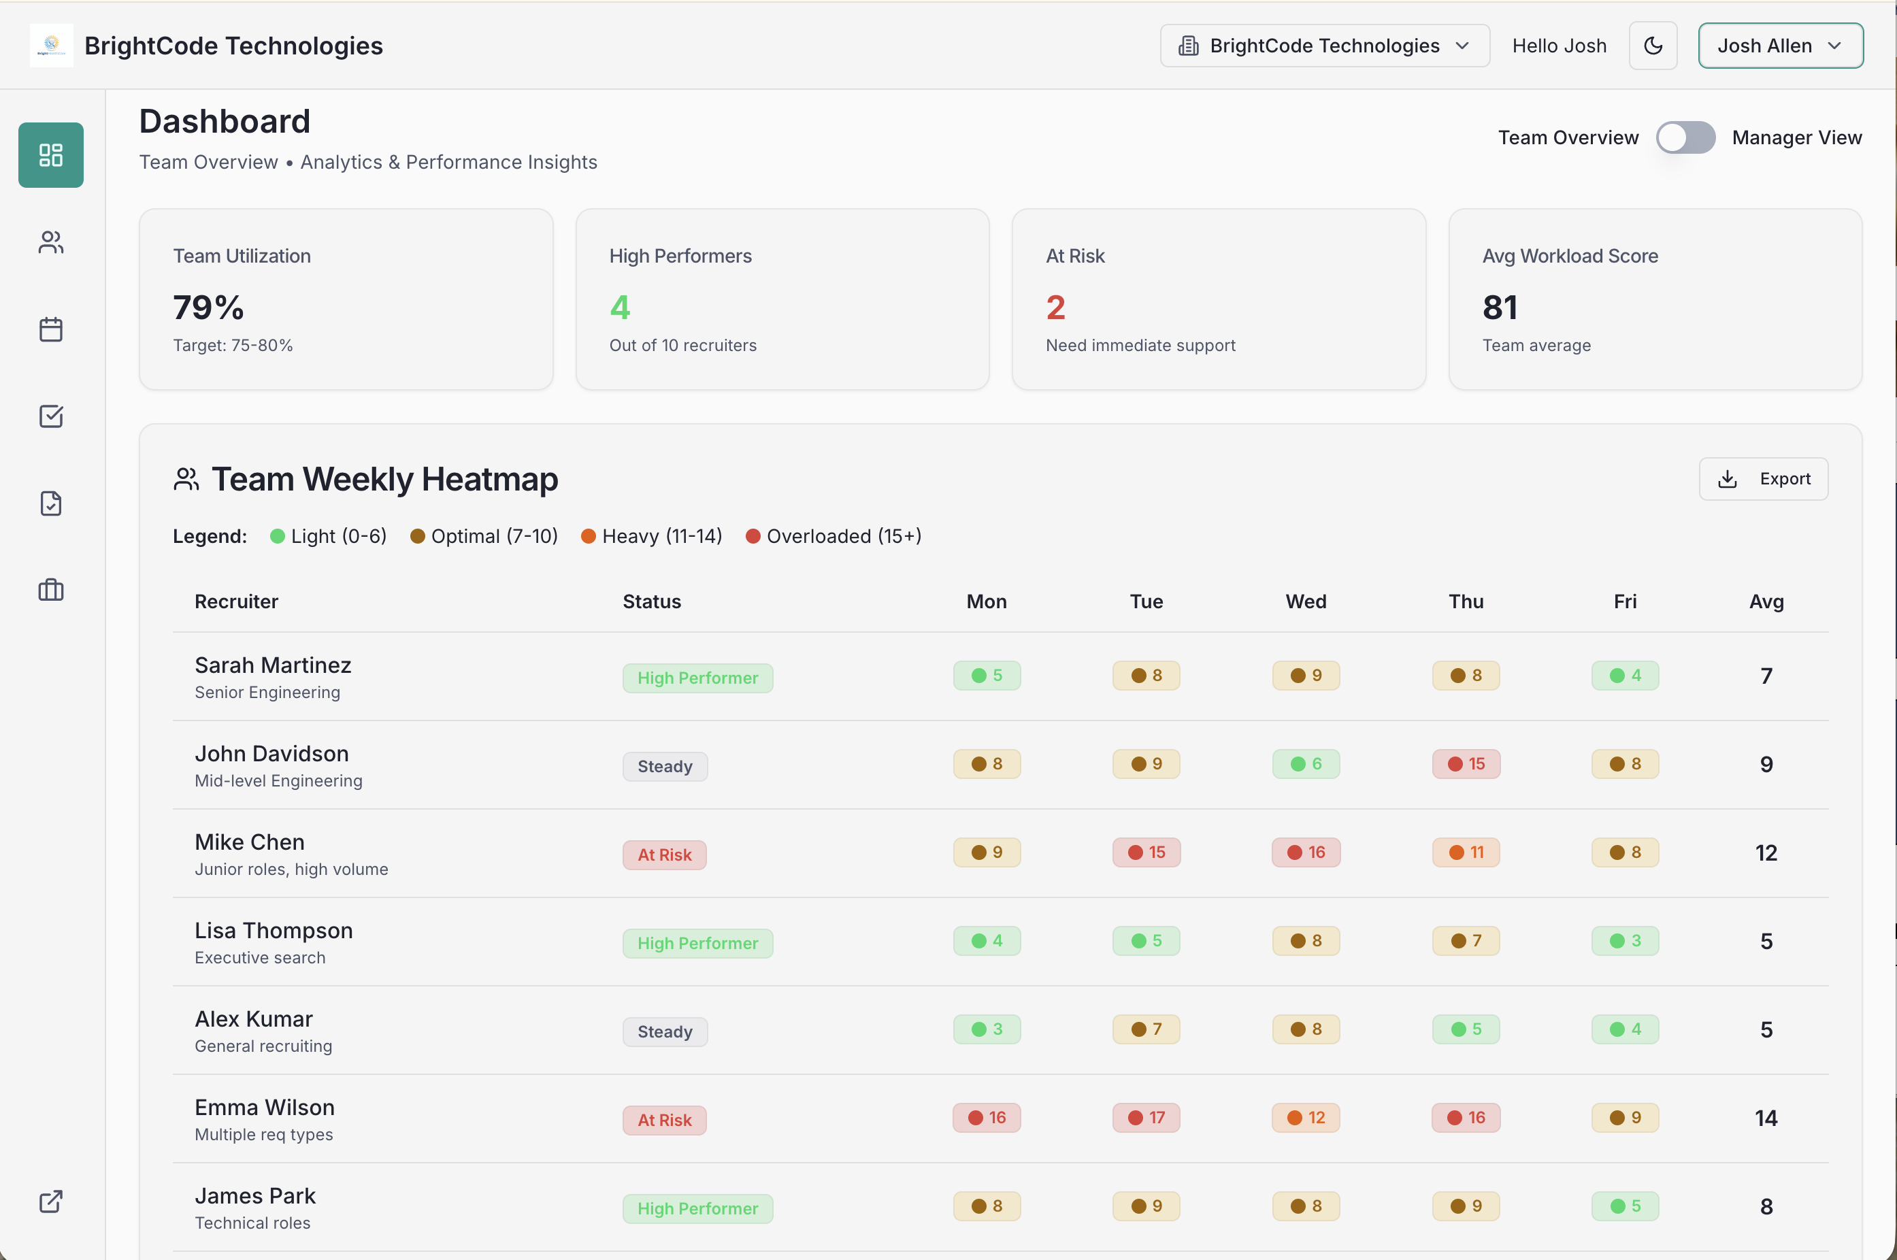Open the BrightCode Technologies organization dropdown

coord(1323,45)
